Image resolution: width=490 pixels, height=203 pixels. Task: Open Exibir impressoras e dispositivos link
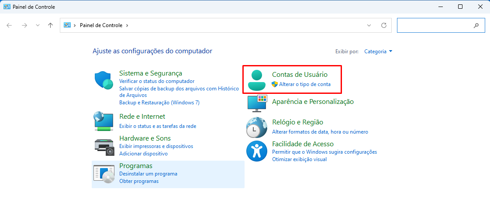(156, 146)
